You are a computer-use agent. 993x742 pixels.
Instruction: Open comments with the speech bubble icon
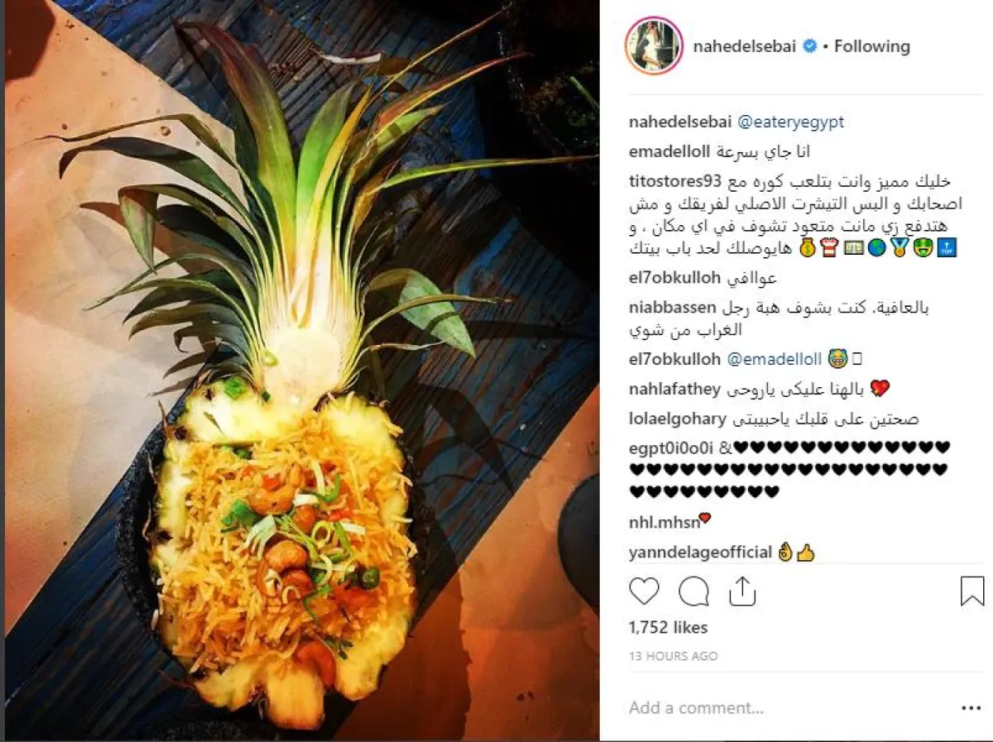[693, 591]
